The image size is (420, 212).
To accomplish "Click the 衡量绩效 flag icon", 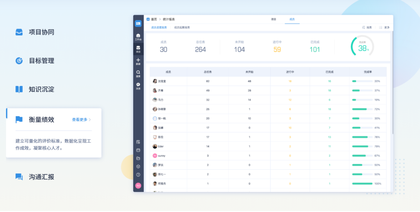I will (19, 120).
